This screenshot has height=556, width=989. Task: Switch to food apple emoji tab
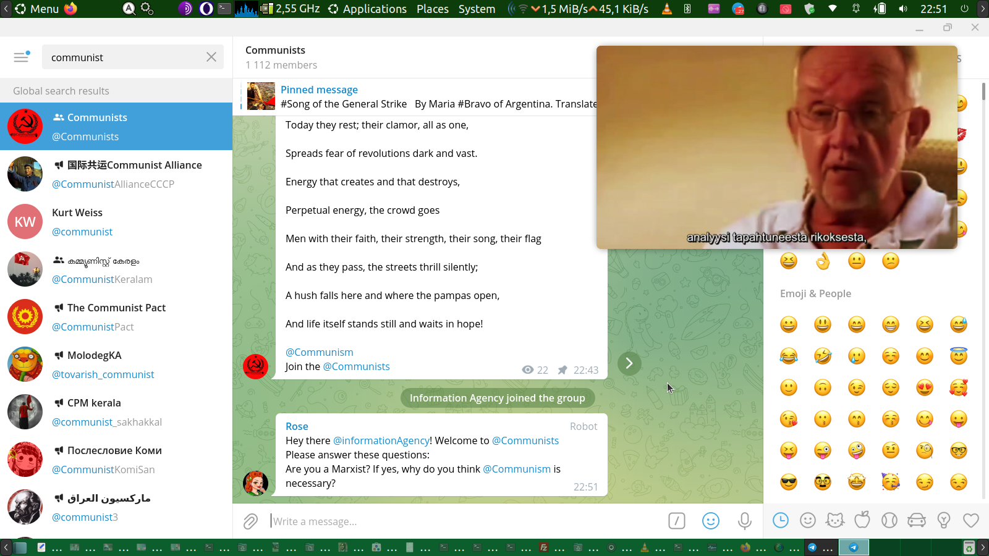pyautogui.click(x=862, y=521)
